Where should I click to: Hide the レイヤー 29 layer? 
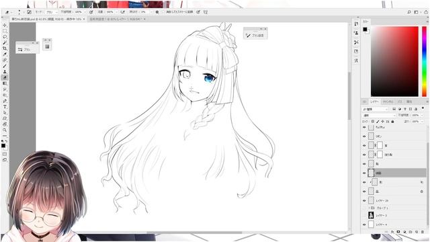(364, 200)
